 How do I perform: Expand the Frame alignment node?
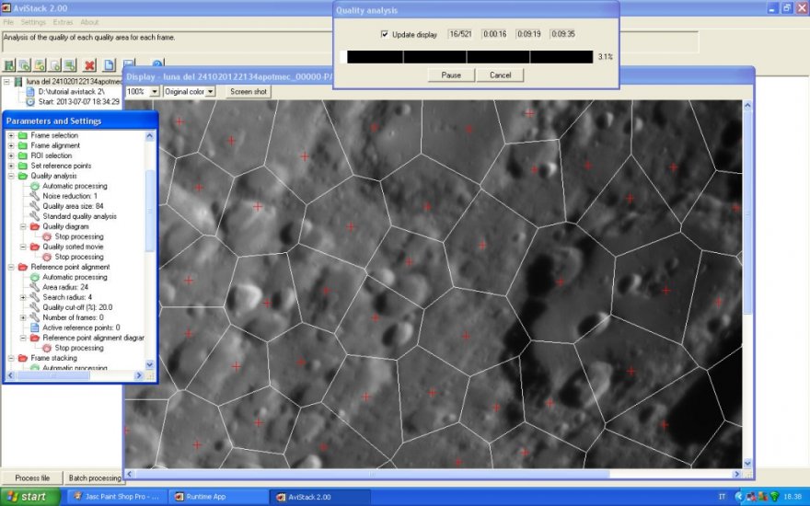tap(11, 145)
